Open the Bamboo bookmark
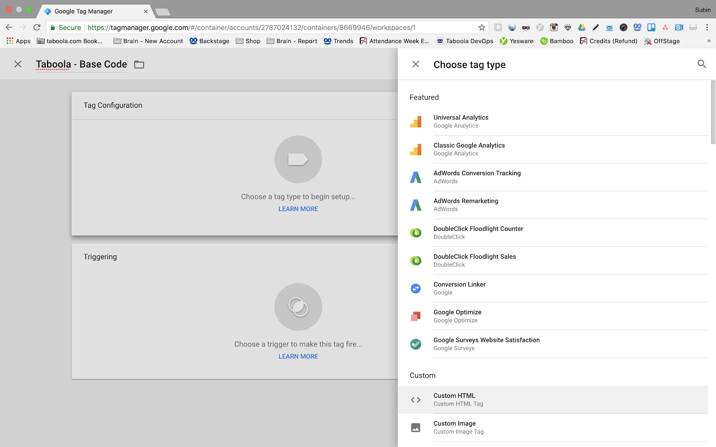Image resolution: width=716 pixels, height=447 pixels. 557,41
